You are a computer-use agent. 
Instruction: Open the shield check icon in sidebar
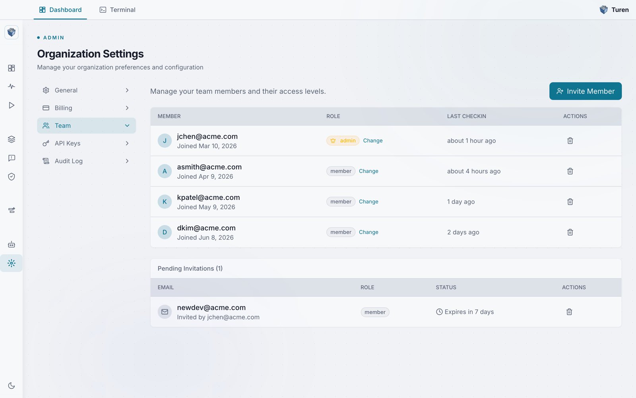pos(12,176)
